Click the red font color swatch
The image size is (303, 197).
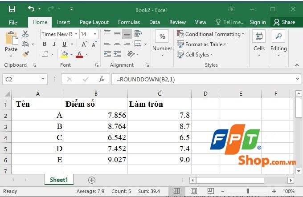pyautogui.click(x=79, y=55)
